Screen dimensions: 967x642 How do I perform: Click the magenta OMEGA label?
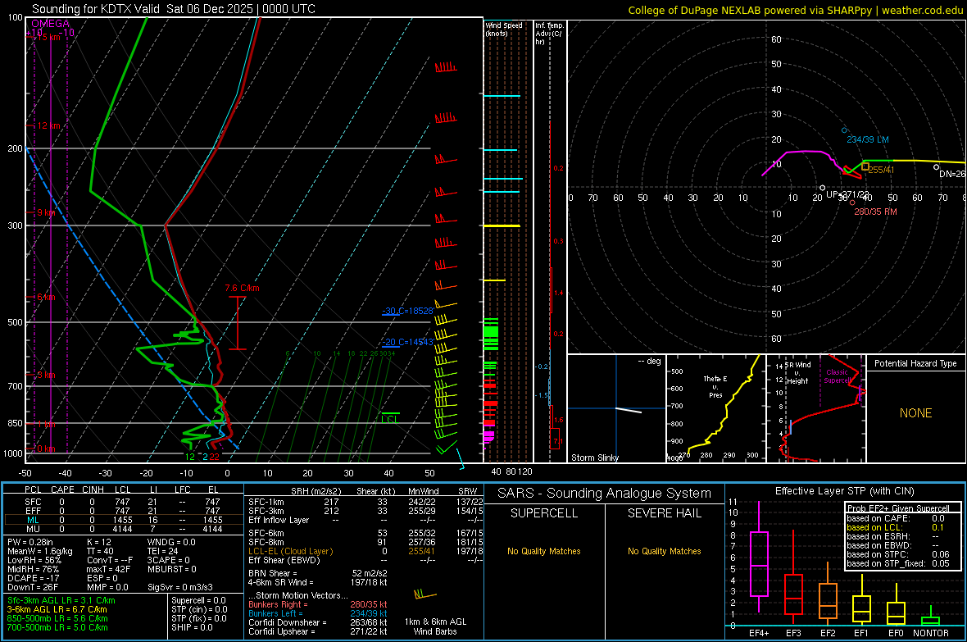click(x=51, y=24)
